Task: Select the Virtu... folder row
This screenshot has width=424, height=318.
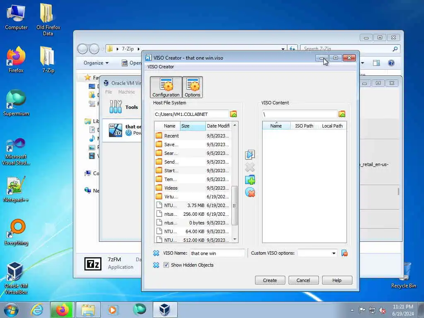Action: (x=193, y=197)
